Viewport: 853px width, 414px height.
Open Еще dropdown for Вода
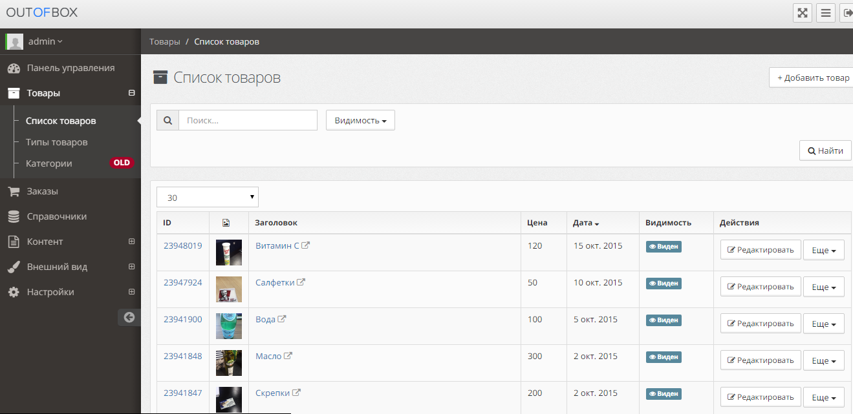pyautogui.click(x=823, y=324)
